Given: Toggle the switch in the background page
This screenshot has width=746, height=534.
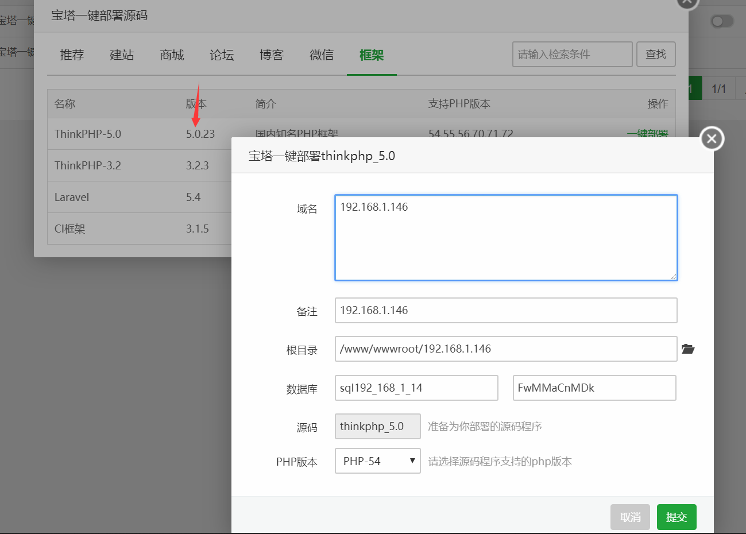Looking at the screenshot, I should point(722,21).
